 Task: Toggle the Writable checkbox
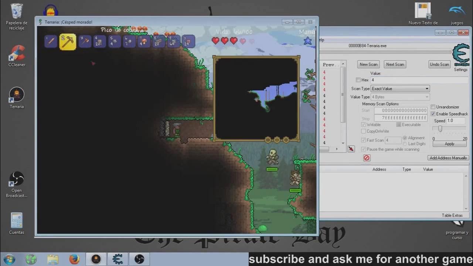click(x=363, y=125)
